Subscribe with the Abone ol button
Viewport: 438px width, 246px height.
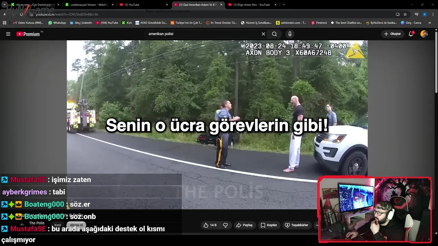(x=76, y=225)
